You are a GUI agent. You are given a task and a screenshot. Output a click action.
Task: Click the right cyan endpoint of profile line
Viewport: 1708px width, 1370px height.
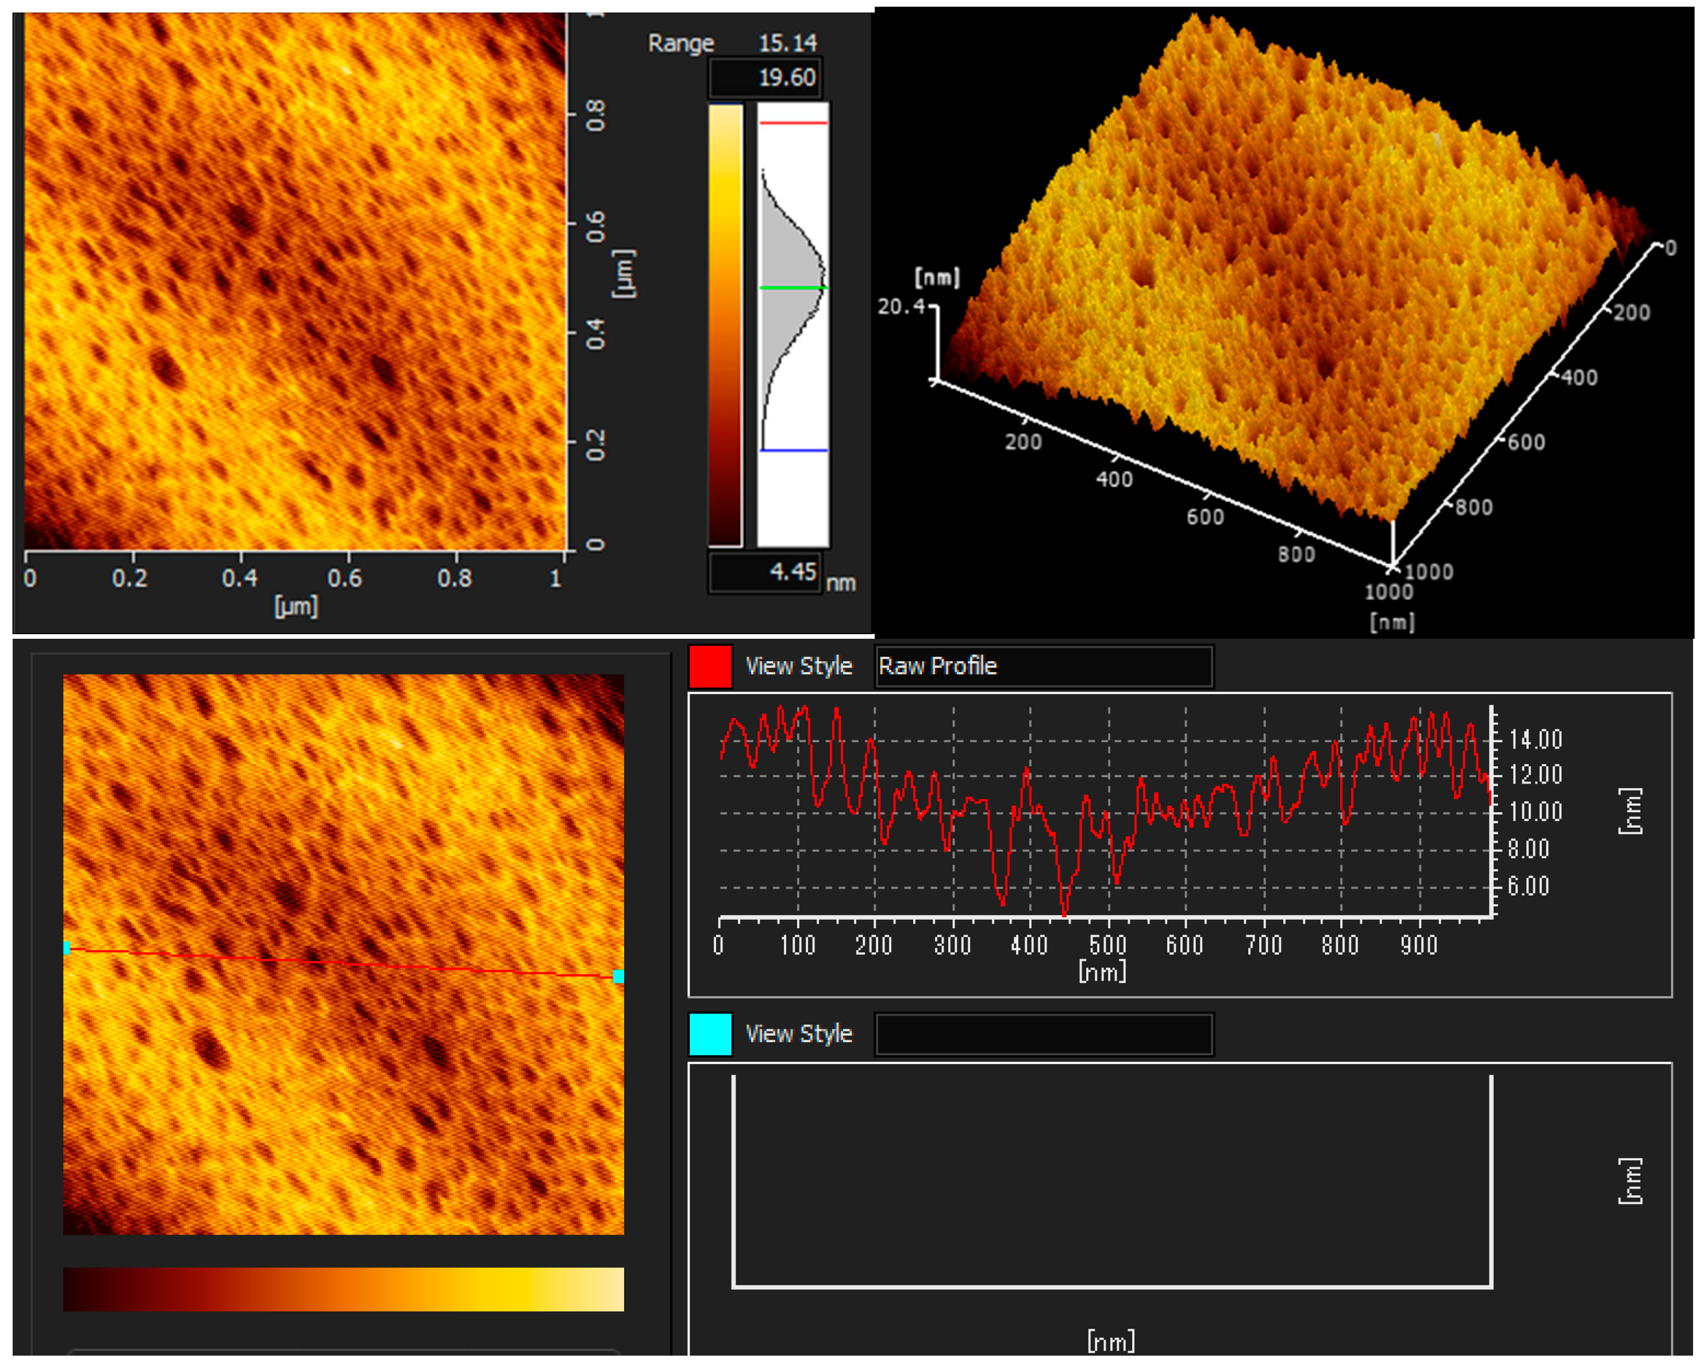tap(618, 977)
